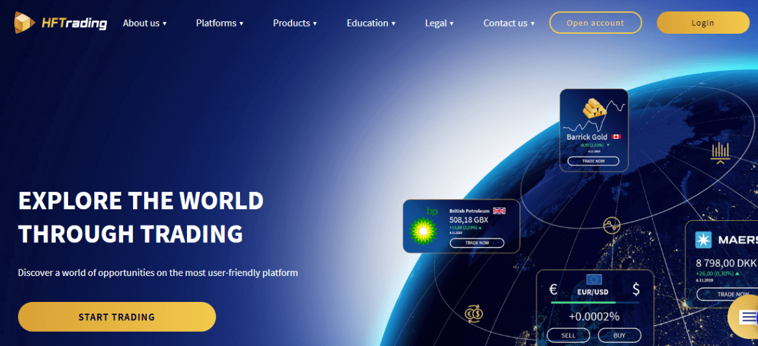Click the HFTrading cube logo icon
Viewport: 758px width, 346px height.
pyautogui.click(x=25, y=23)
